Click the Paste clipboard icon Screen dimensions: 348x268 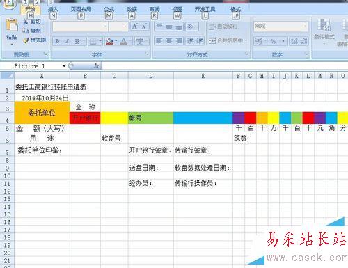pos(12,26)
